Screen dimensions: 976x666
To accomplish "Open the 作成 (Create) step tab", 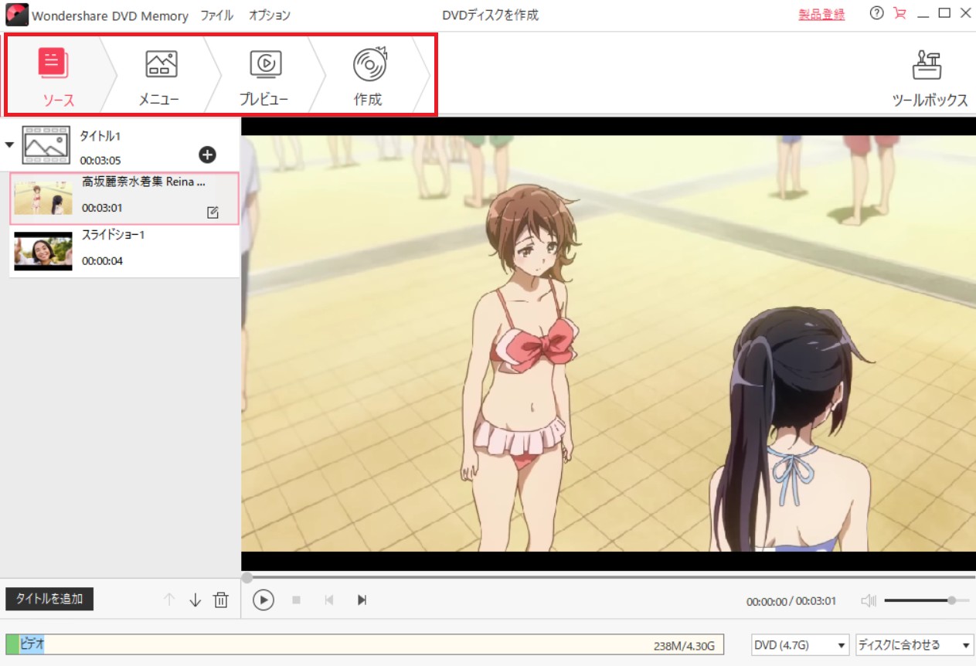I will 369,76.
